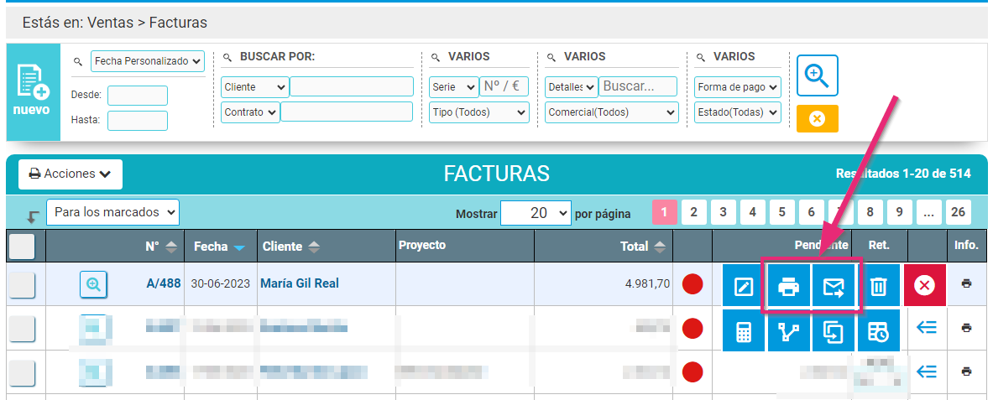Open the Tipo (Todos) dropdown
This screenshot has height=400, width=993.
[478, 112]
